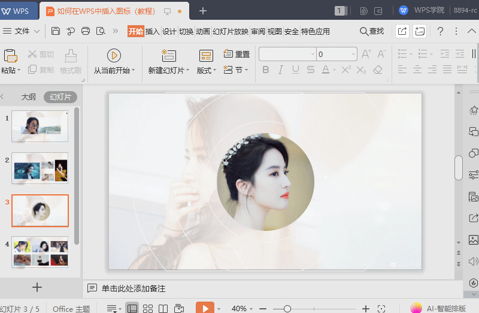Open the 动画 (Animation) ribbon tab
Screen dimensions: 479x313
click(x=203, y=31)
